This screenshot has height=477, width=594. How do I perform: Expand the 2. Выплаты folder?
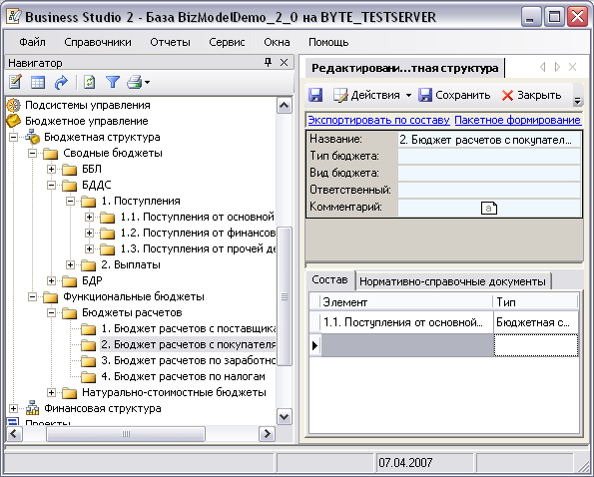pyautogui.click(x=70, y=265)
